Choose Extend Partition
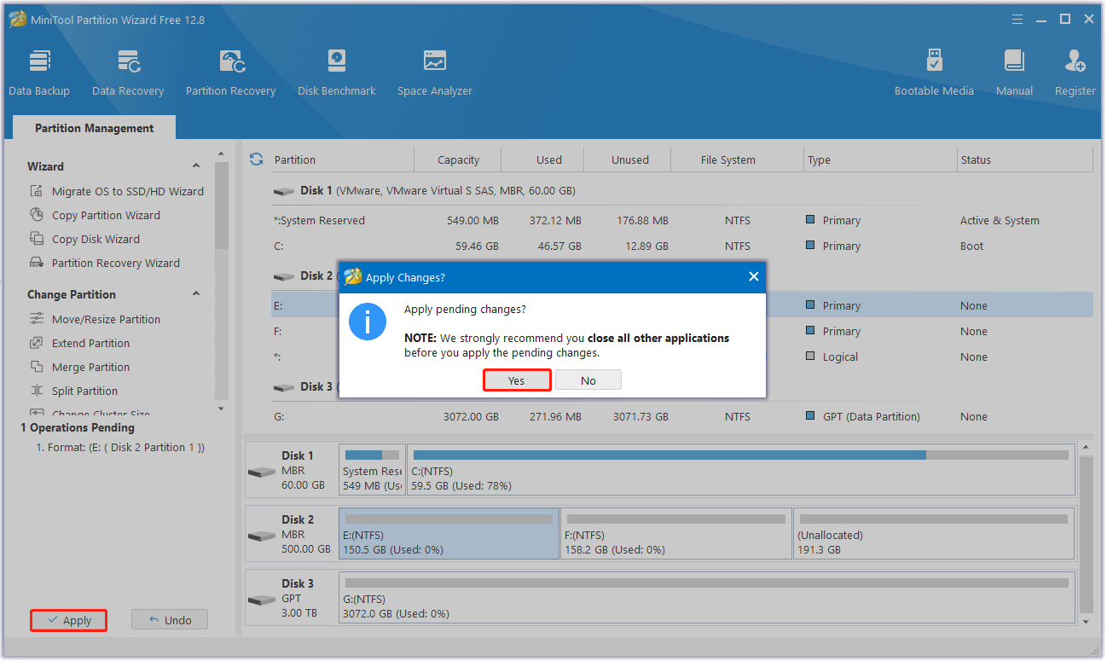This screenshot has width=1107, height=661. tap(90, 343)
